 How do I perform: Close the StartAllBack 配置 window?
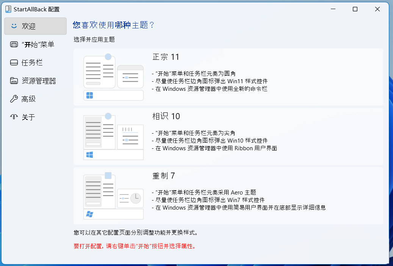coord(377,9)
